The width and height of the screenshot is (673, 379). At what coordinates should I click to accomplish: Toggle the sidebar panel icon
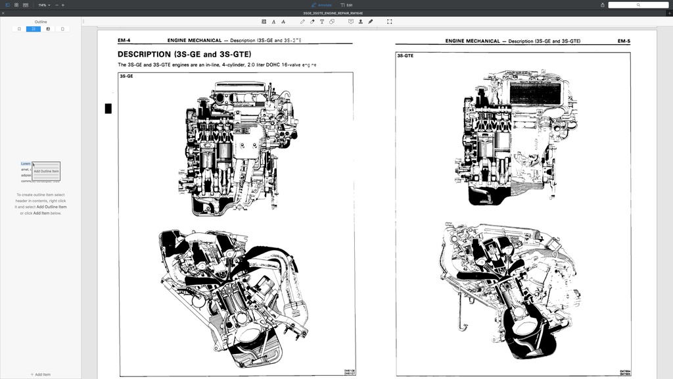pyautogui.click(x=7, y=5)
